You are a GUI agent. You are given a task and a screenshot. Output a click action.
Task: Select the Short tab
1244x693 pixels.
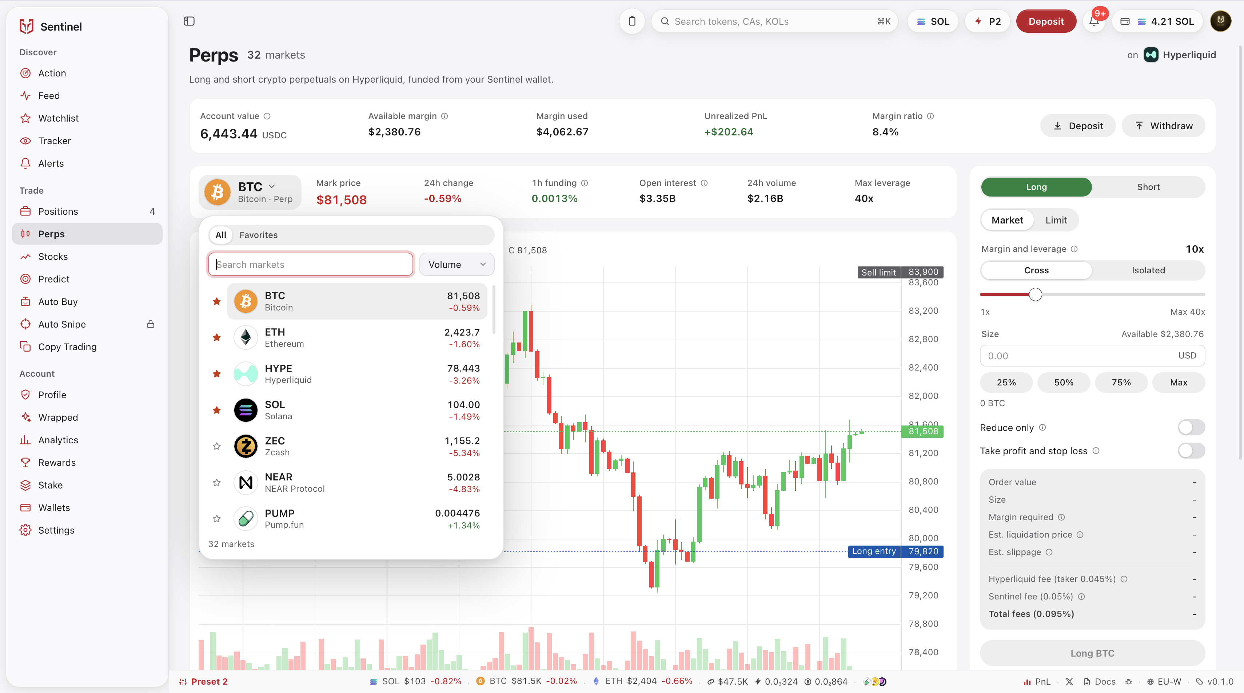[1148, 187]
